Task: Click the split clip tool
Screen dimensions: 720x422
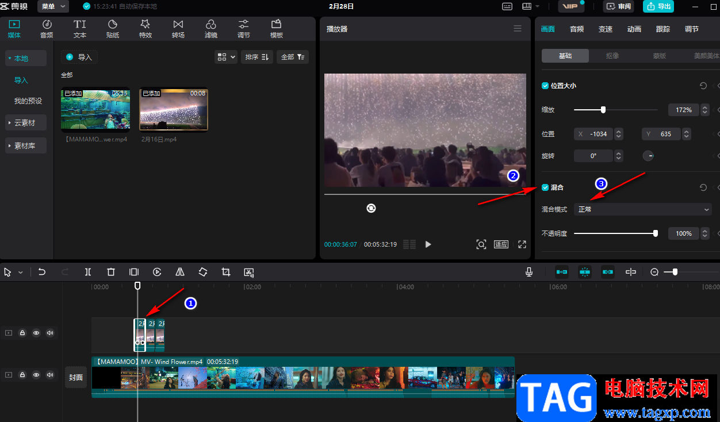Action: click(x=88, y=272)
